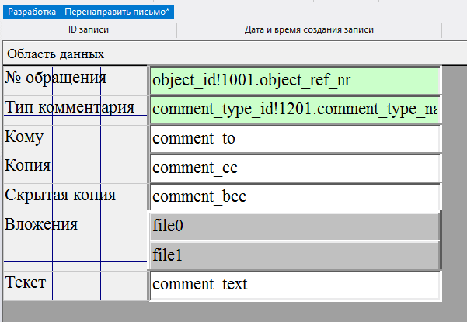Click the file0 attachment control
The height and width of the screenshot is (322, 467).
(x=294, y=227)
